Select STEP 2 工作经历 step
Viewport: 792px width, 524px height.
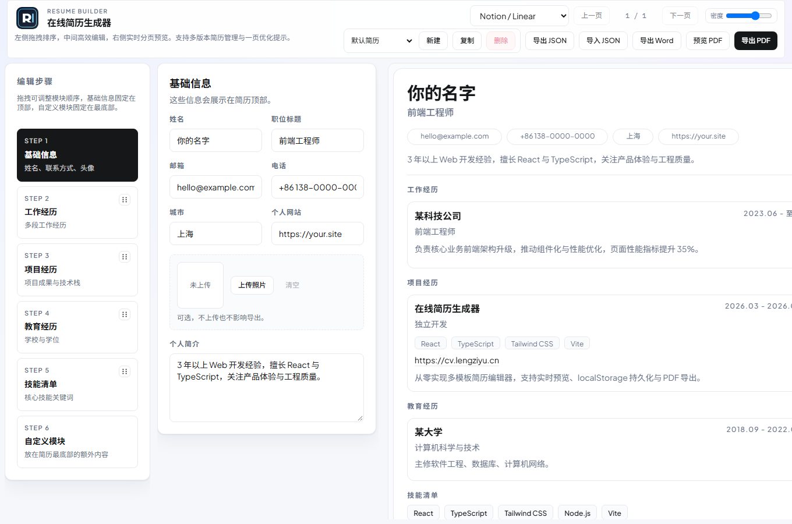pos(77,213)
